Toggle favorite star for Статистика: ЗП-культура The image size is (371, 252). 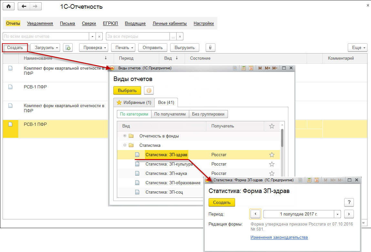pyautogui.click(x=272, y=164)
